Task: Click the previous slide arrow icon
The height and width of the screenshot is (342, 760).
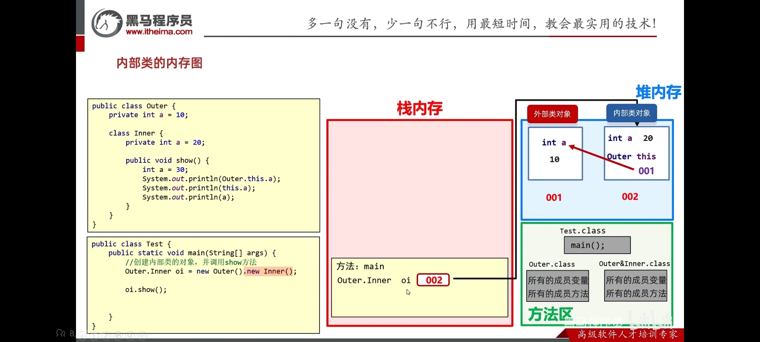Action: click(x=82, y=336)
